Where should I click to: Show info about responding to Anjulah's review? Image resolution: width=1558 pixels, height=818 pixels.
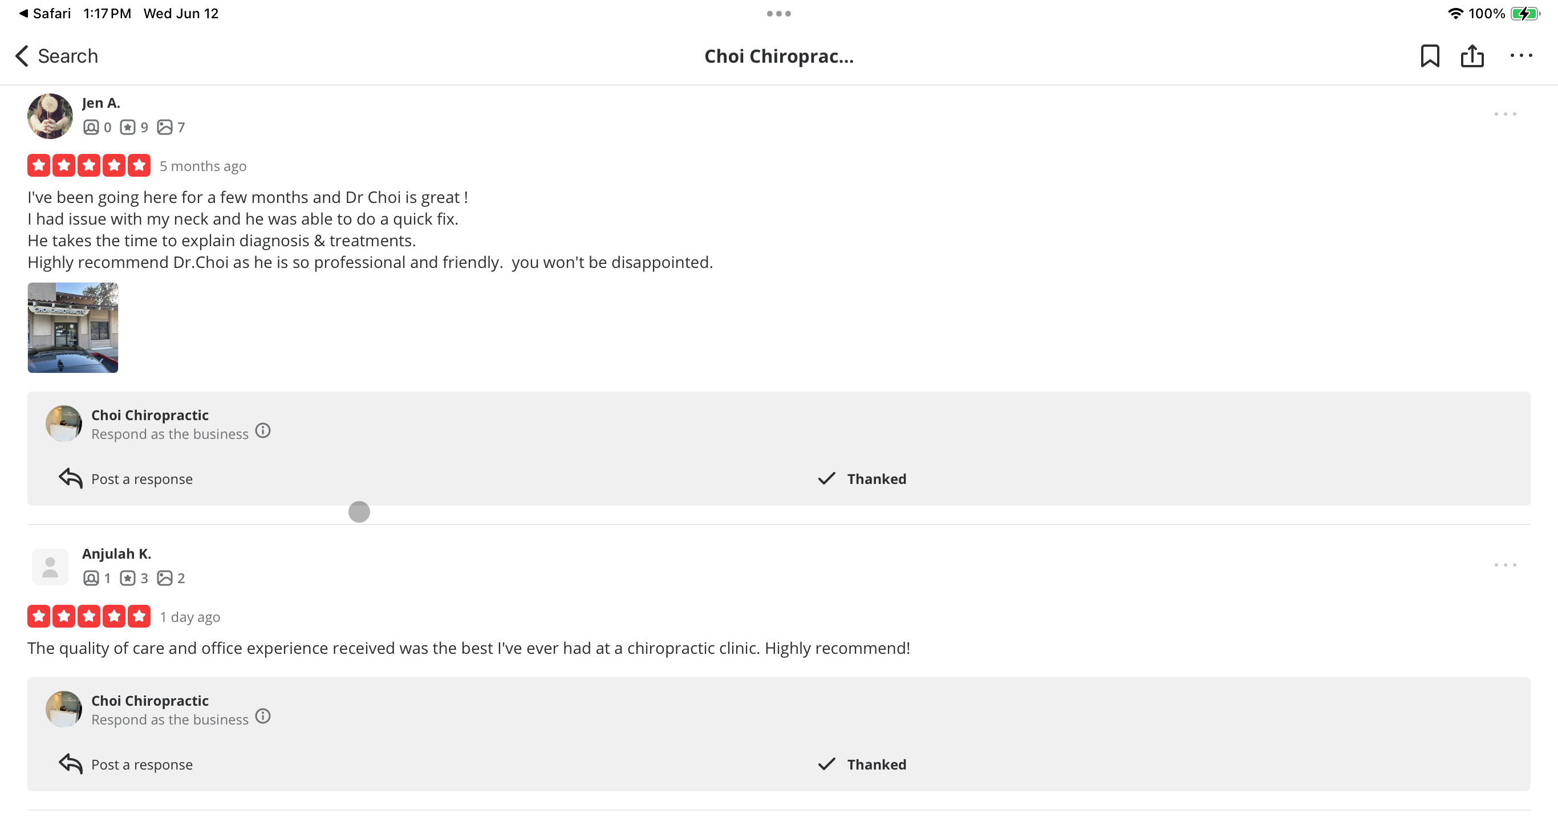[262, 716]
